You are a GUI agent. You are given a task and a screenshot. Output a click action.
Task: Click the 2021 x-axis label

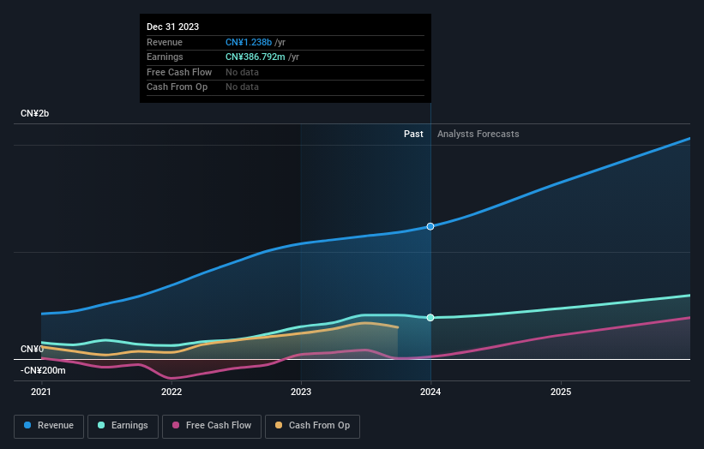(x=41, y=392)
